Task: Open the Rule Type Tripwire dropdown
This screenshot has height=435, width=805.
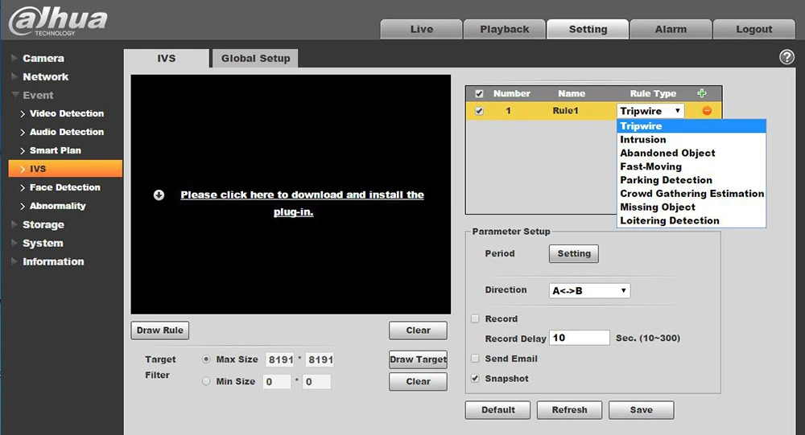Action: [x=650, y=111]
